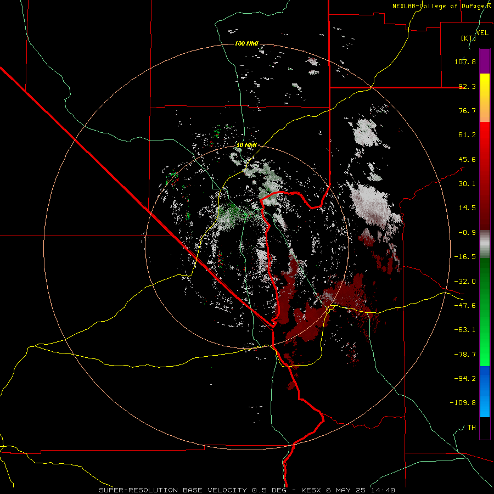494x494 pixels.
Task: Click the -78.7 value on the velocity scale
Action: (465, 355)
